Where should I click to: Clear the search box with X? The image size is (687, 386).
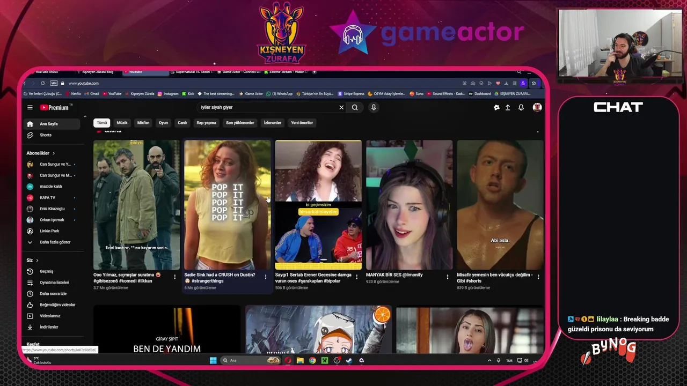[x=341, y=107]
